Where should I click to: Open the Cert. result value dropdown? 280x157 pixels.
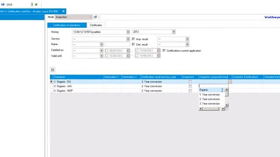click(187, 44)
